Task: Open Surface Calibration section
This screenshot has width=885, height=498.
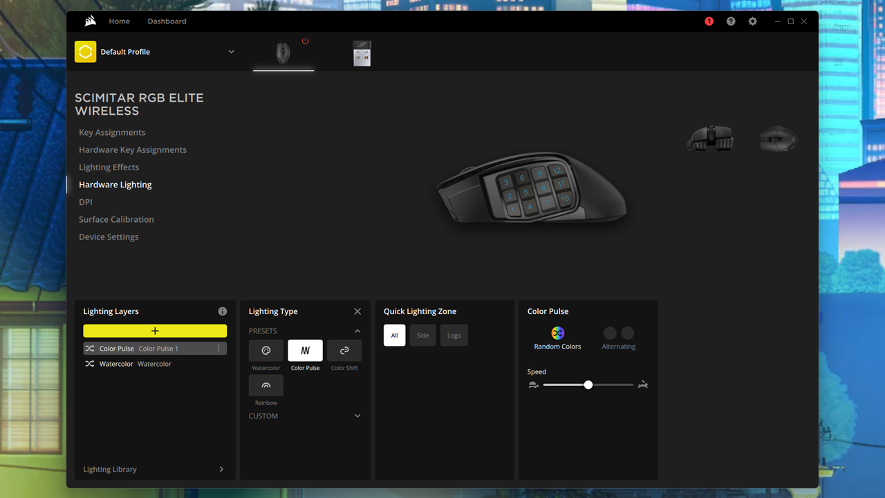Action: pyautogui.click(x=116, y=219)
